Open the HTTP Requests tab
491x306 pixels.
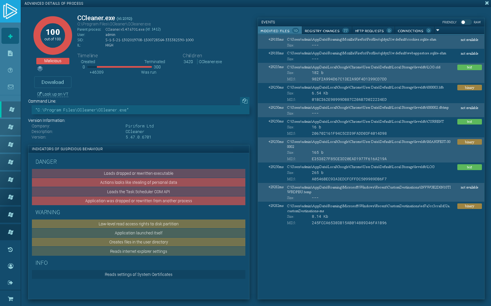(373, 31)
